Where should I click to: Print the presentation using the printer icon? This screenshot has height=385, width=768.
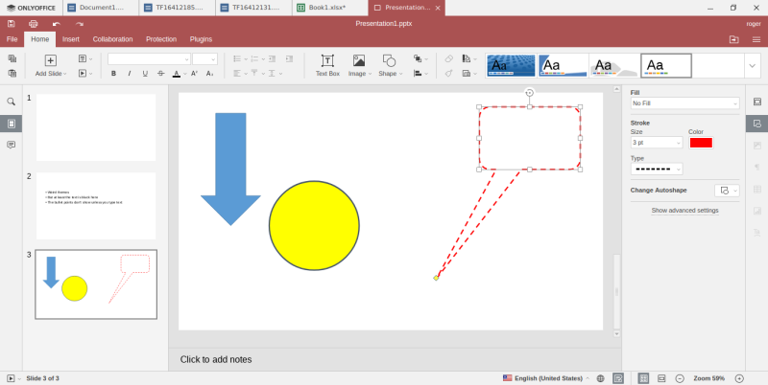click(x=34, y=23)
